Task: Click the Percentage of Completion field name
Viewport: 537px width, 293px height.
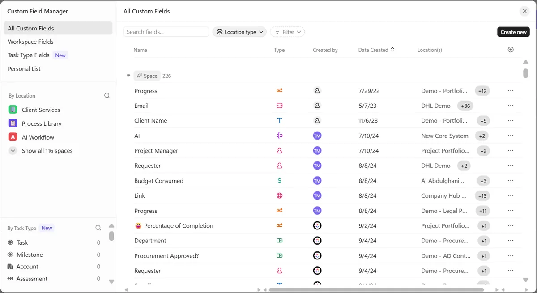Action: (179, 226)
